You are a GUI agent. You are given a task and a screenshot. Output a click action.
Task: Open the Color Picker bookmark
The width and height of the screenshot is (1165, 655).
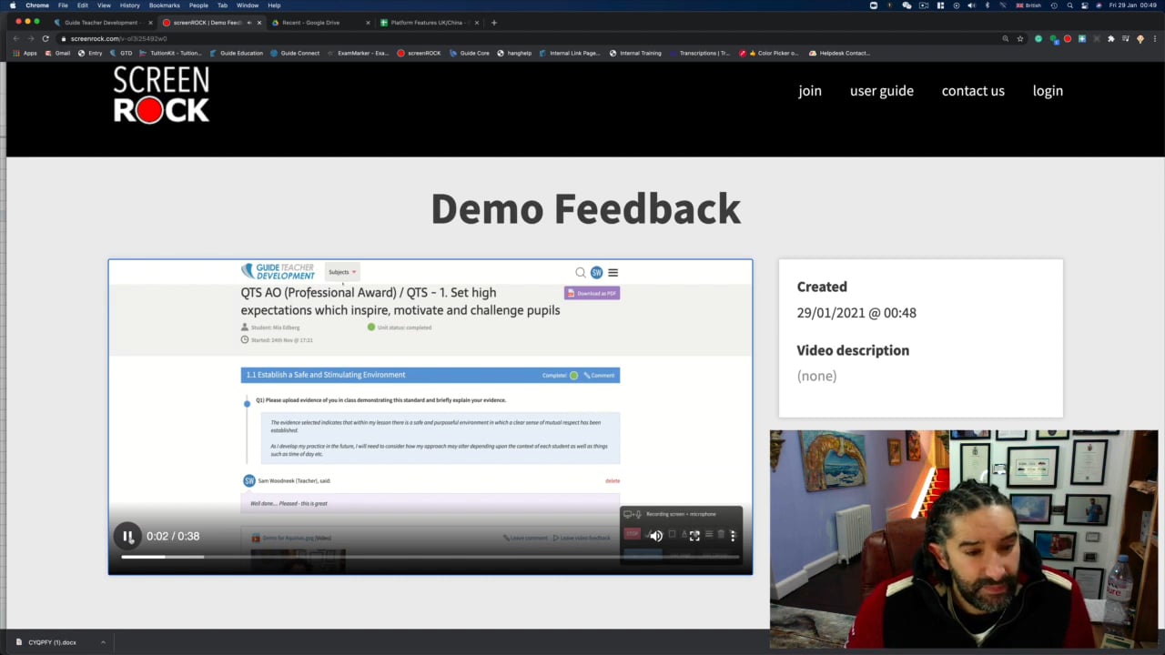point(770,53)
